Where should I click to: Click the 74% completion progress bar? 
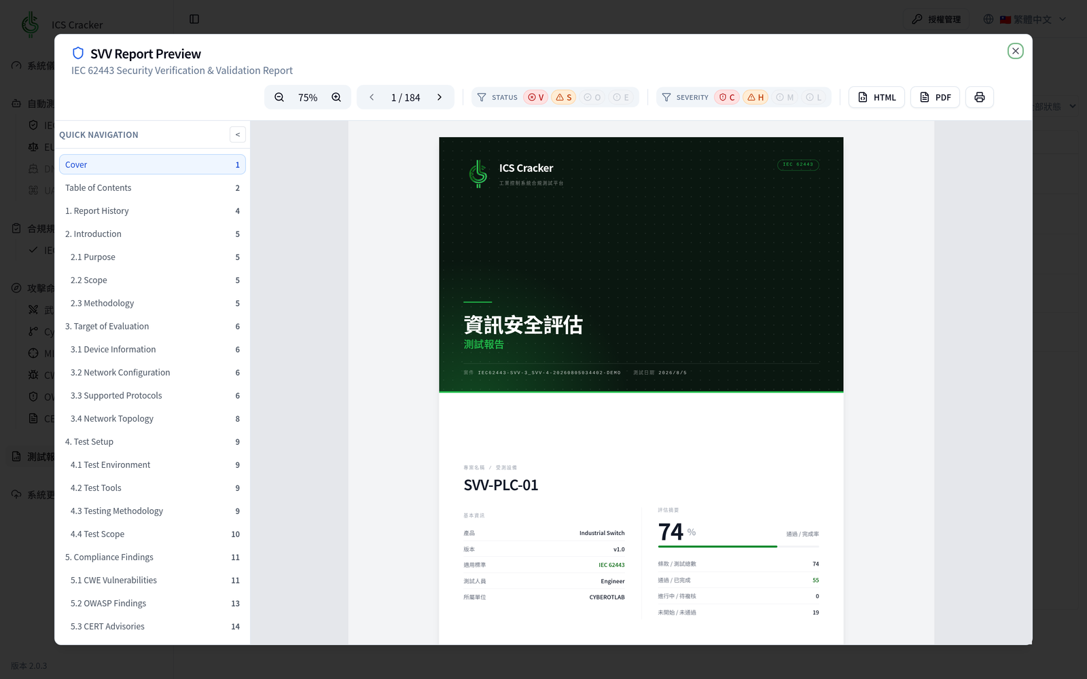[x=738, y=546]
